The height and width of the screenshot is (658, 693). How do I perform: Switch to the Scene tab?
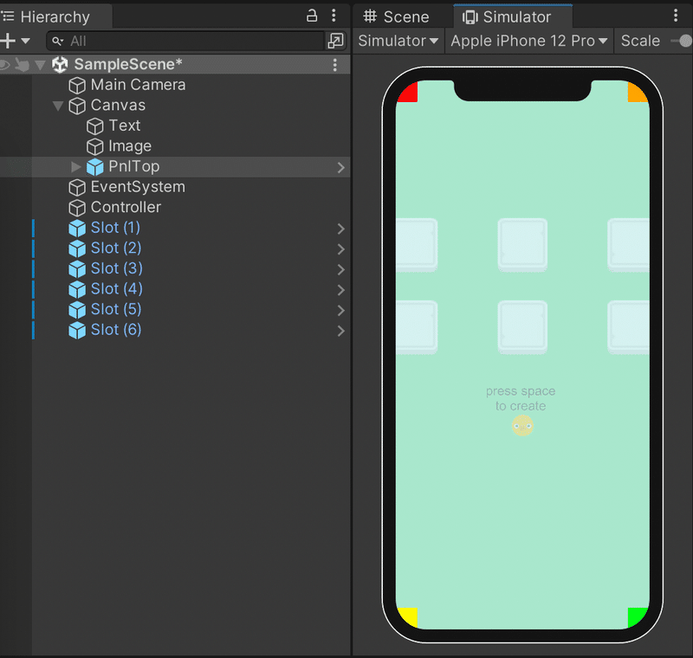(x=396, y=16)
